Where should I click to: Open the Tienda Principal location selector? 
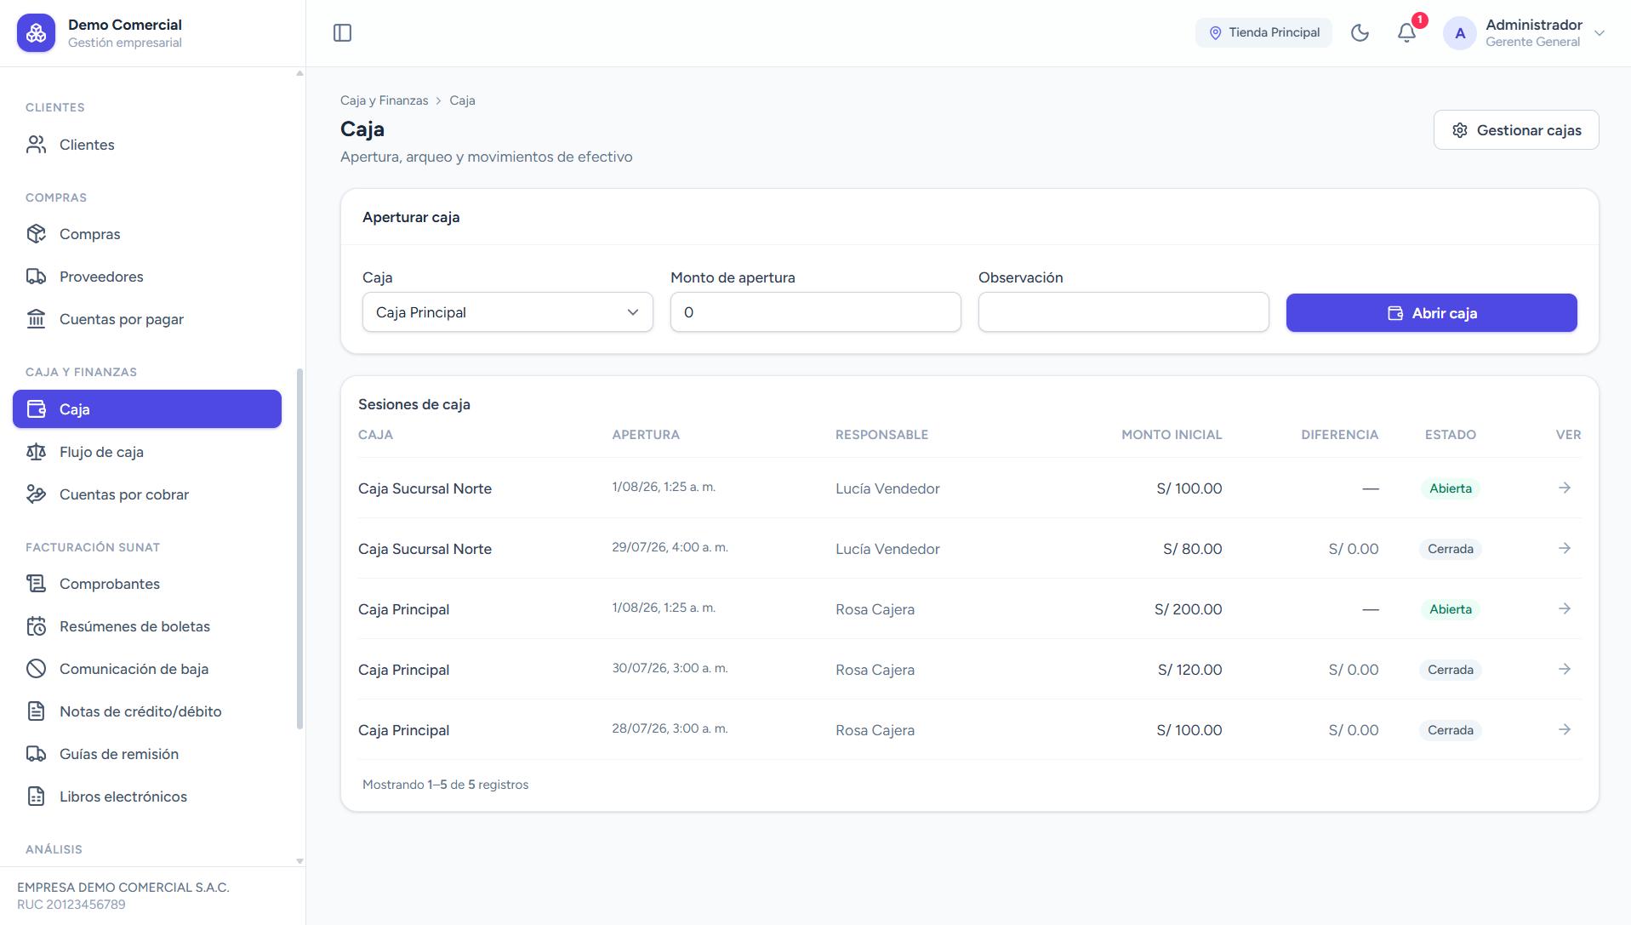click(x=1263, y=33)
